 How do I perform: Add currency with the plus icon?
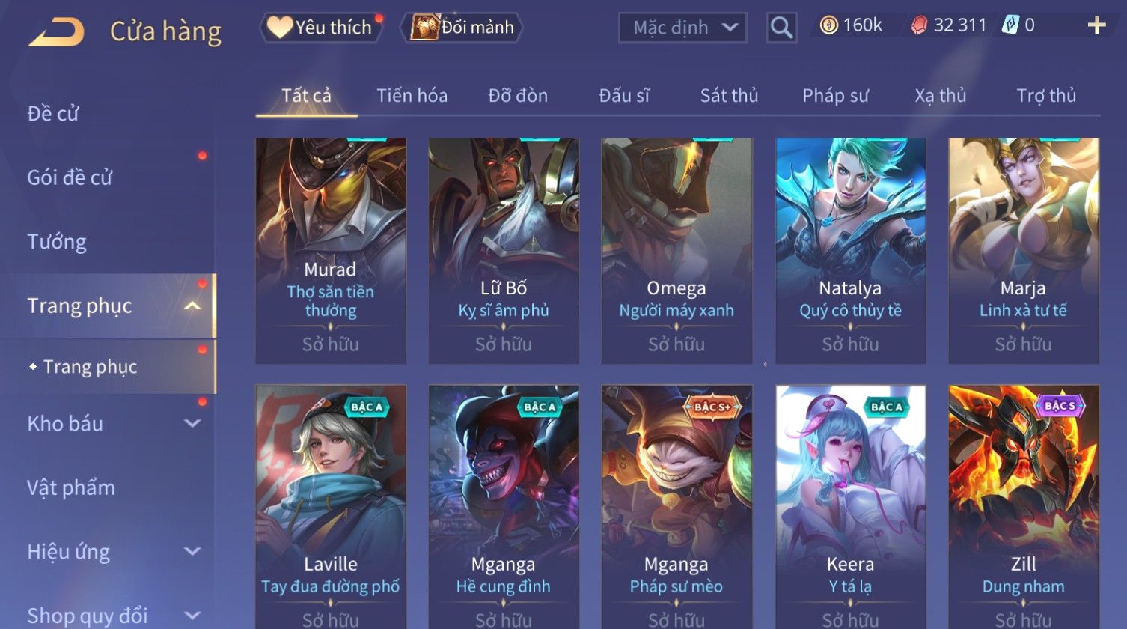[x=1096, y=25]
